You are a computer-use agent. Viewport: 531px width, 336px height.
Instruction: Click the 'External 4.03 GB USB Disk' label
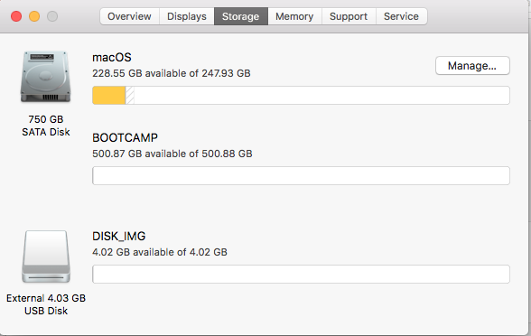coord(46,304)
